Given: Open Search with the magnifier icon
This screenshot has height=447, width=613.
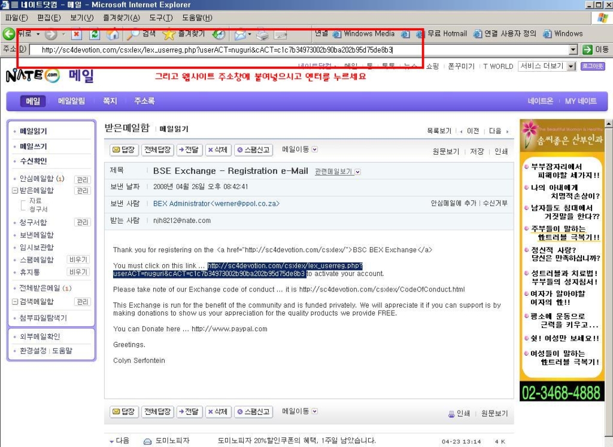Looking at the screenshot, I should [133, 34].
